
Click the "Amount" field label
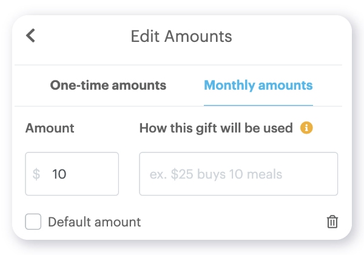[50, 128]
